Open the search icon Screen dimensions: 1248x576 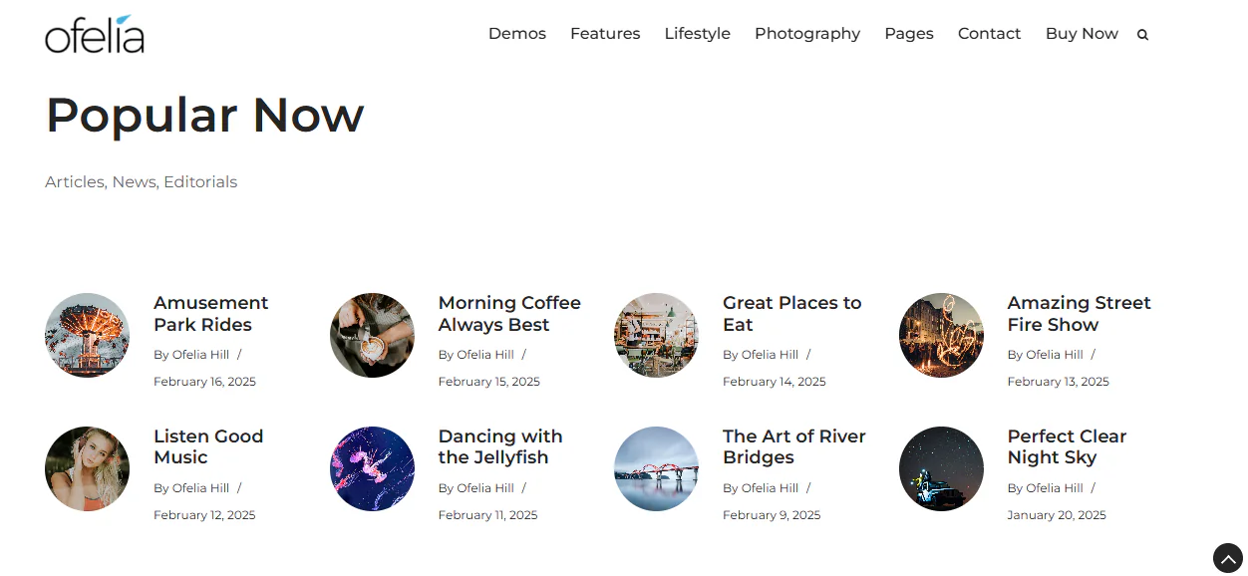click(1142, 33)
